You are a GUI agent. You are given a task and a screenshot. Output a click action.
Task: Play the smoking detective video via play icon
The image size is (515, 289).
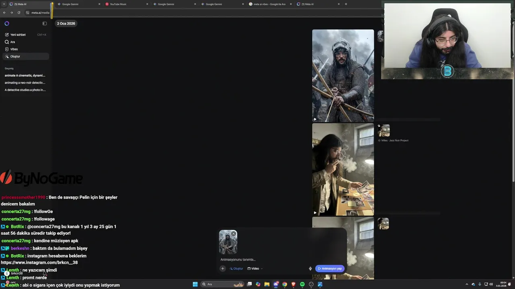click(315, 213)
